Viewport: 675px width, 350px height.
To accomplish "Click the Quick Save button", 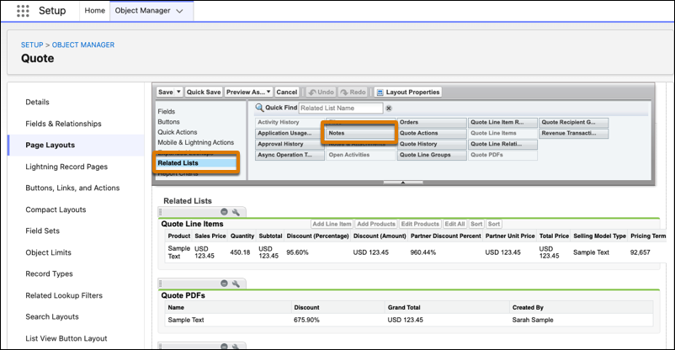I will pyautogui.click(x=204, y=93).
